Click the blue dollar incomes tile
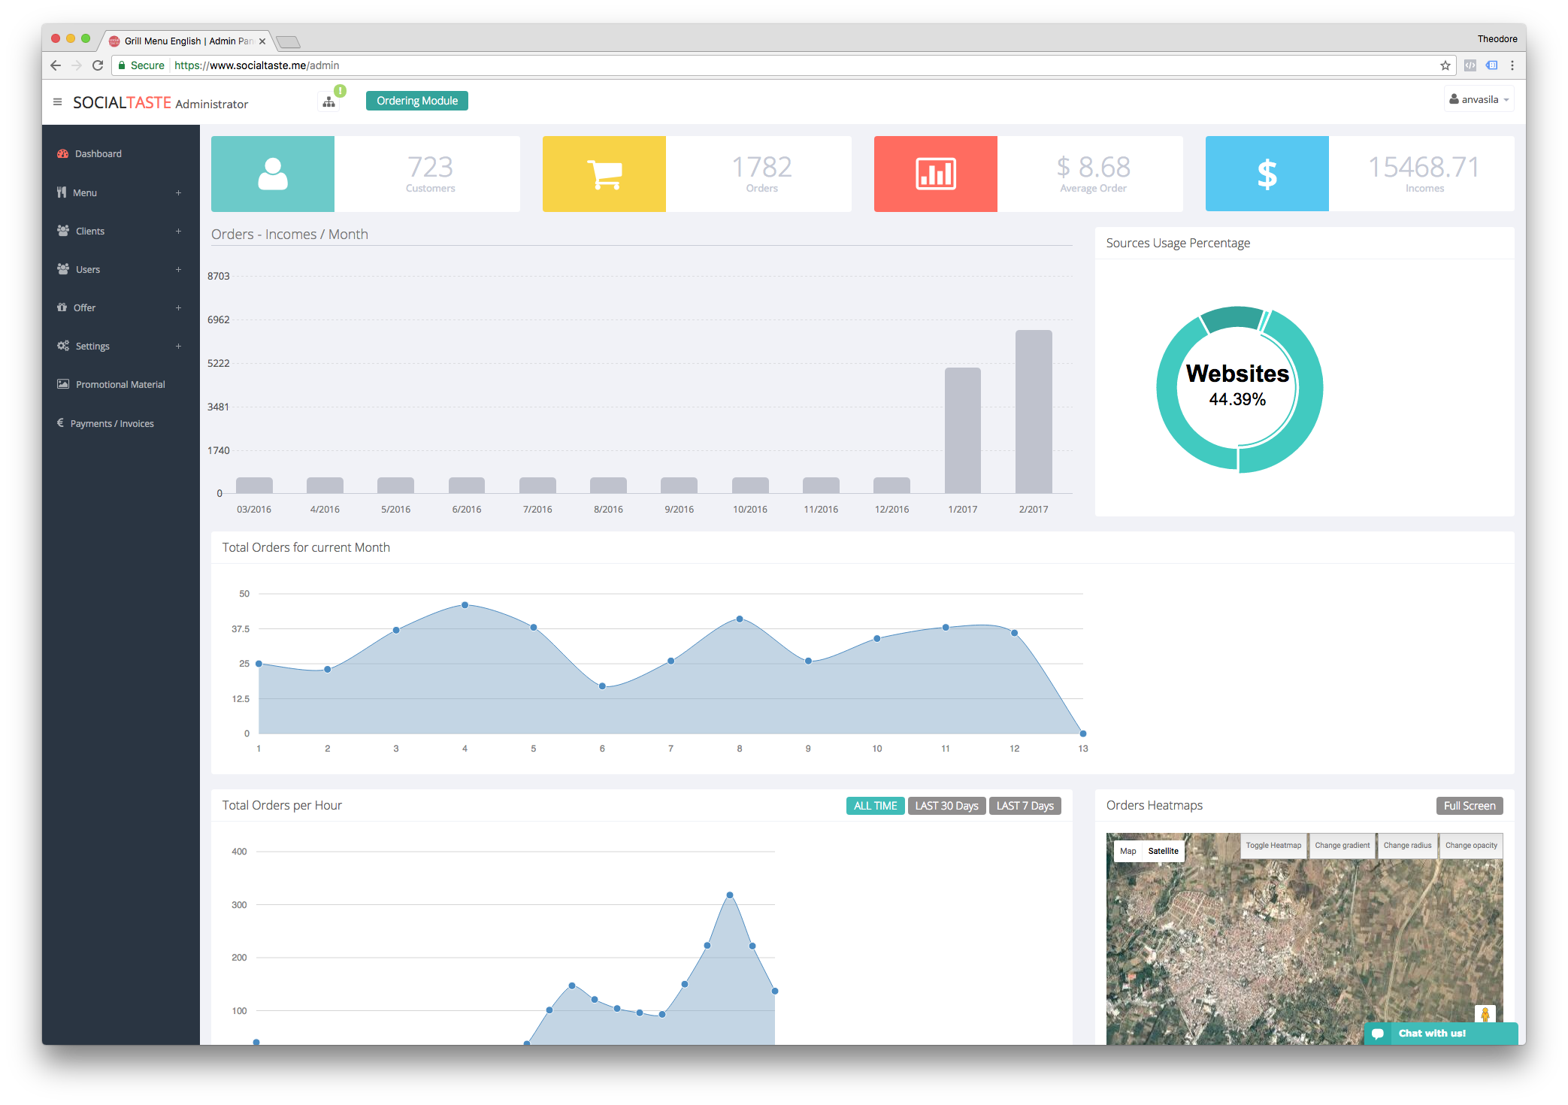1568x1105 pixels. click(1267, 174)
